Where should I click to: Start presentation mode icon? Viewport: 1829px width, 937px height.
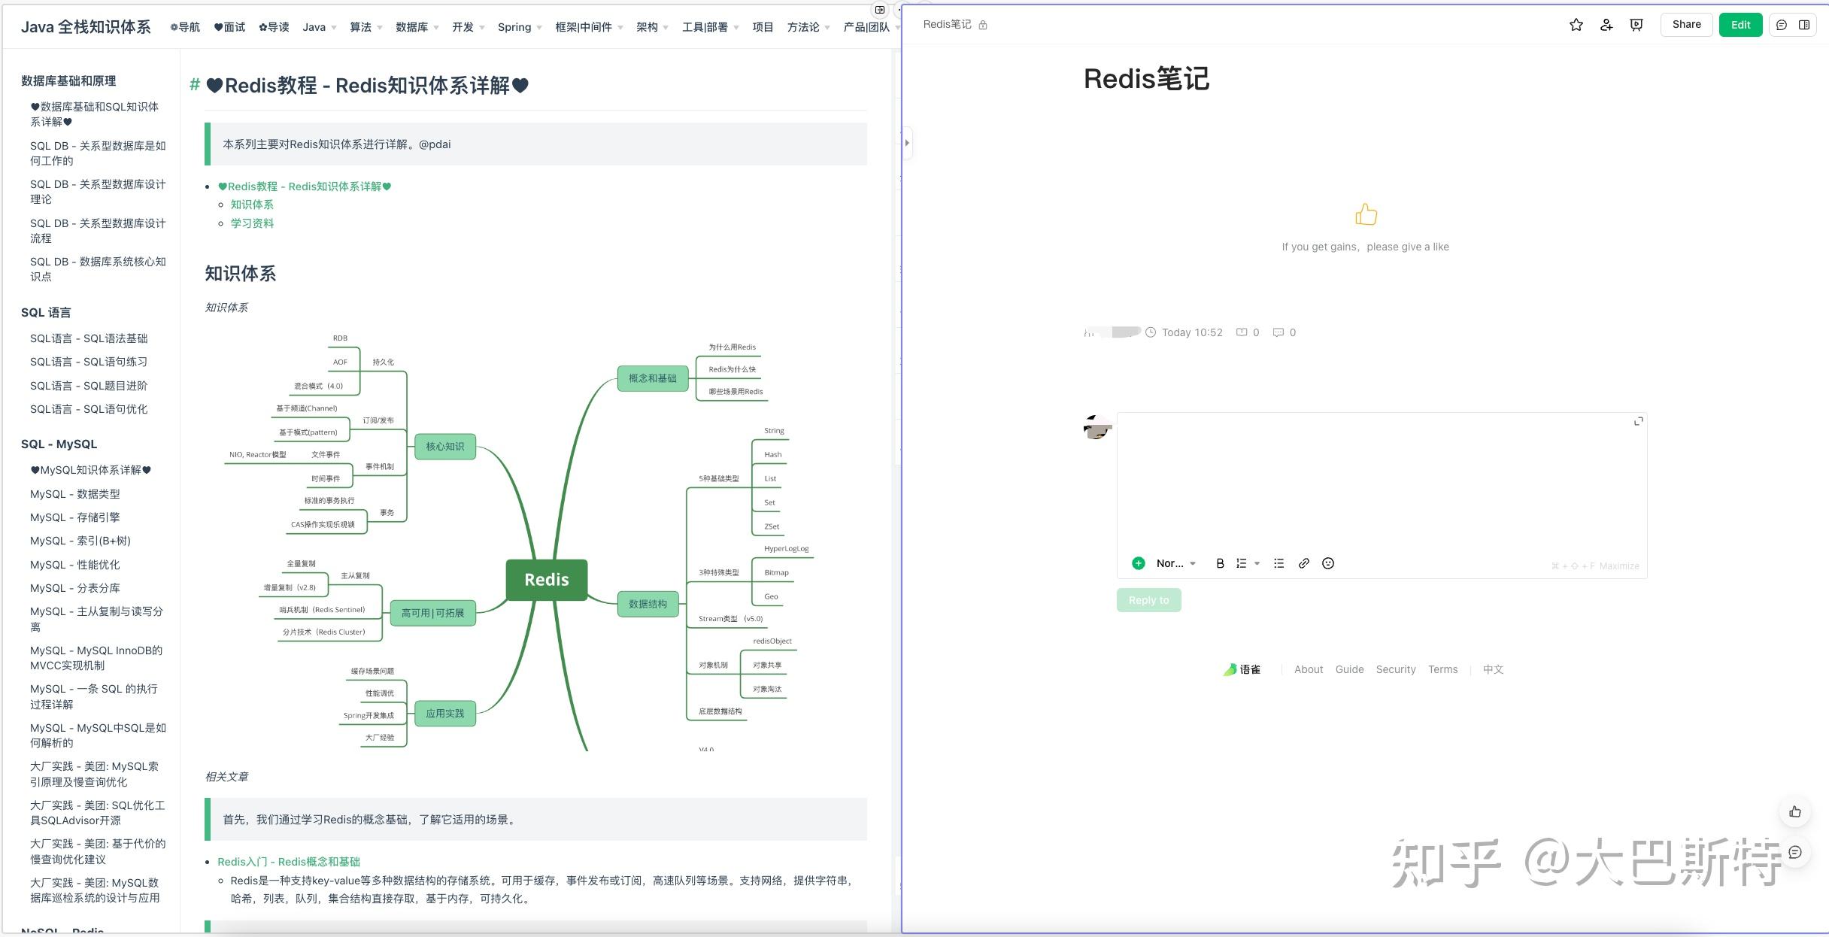click(1636, 25)
